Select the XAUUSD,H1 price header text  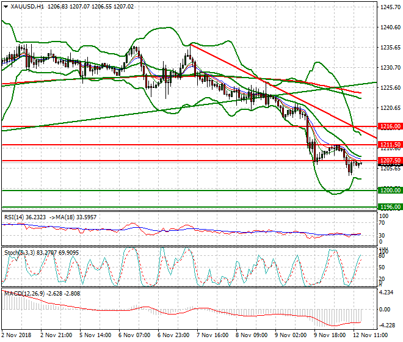pos(72,7)
